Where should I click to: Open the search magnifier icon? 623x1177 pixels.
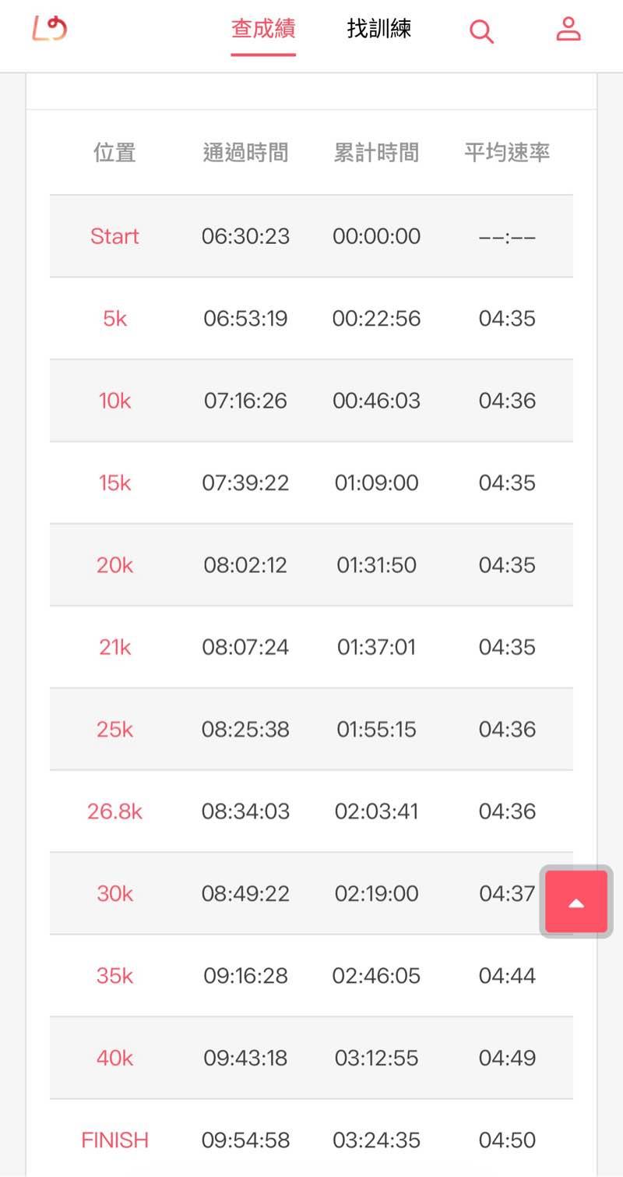pos(481,31)
